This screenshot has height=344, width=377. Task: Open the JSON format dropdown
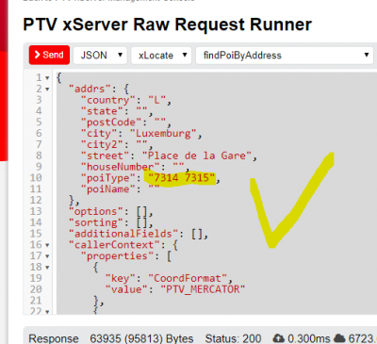[100, 56]
